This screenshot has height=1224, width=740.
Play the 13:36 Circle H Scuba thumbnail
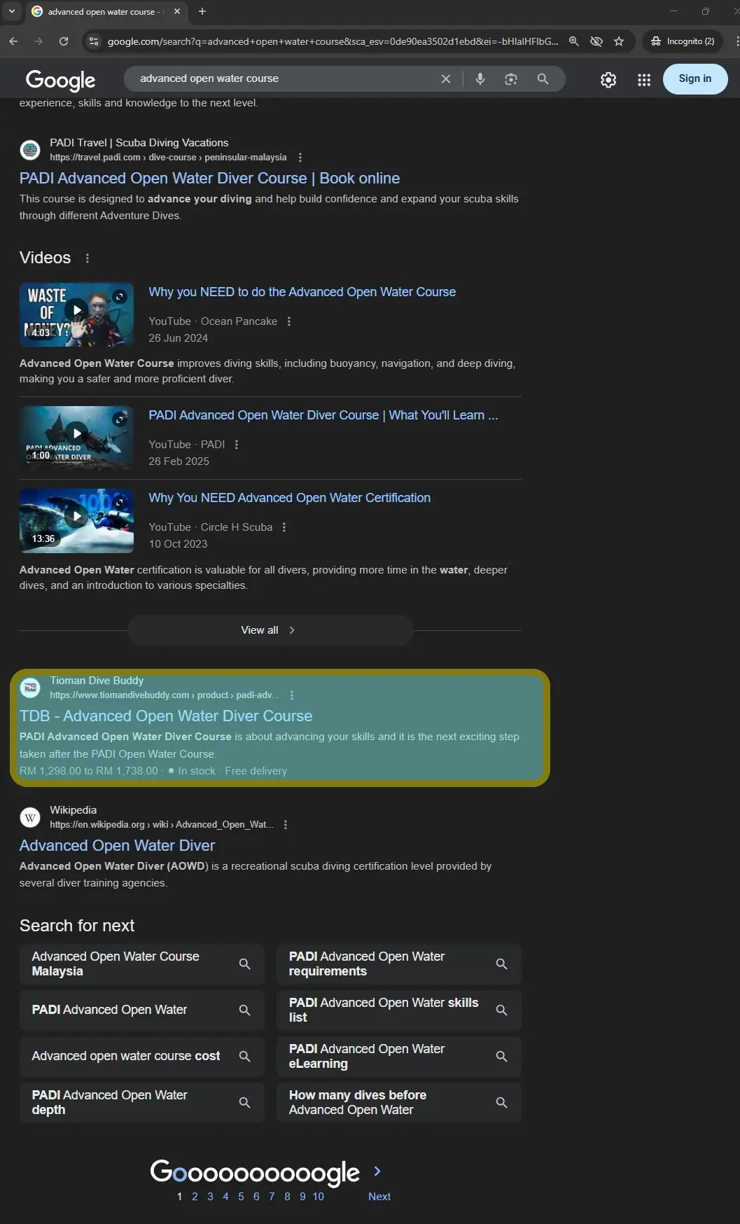[76, 520]
